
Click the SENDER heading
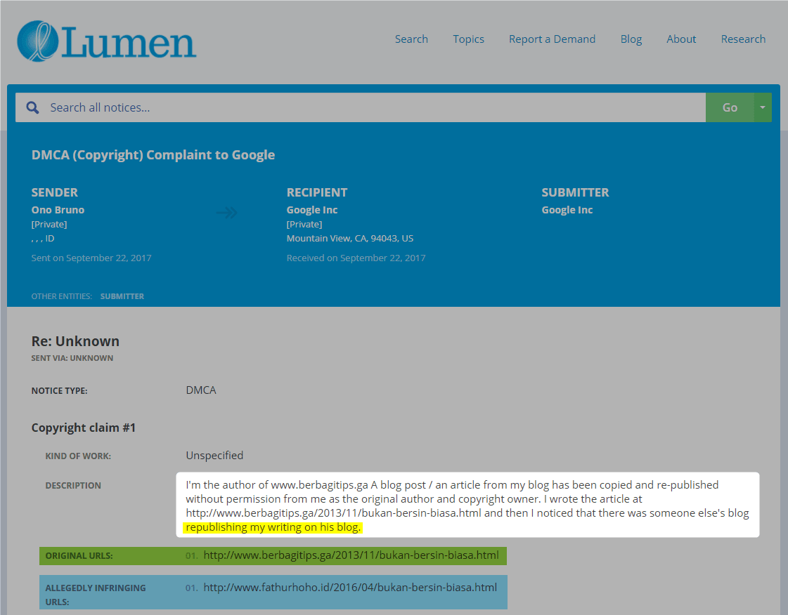coord(54,192)
